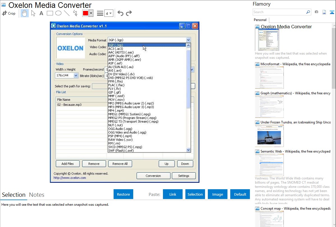
Task: Select the straight line tool
Action: coord(67,13)
